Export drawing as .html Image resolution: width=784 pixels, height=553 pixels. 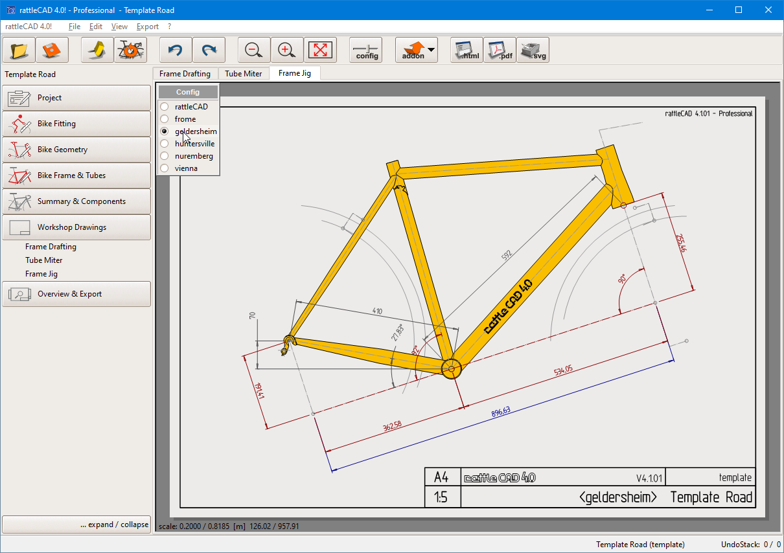coord(467,50)
